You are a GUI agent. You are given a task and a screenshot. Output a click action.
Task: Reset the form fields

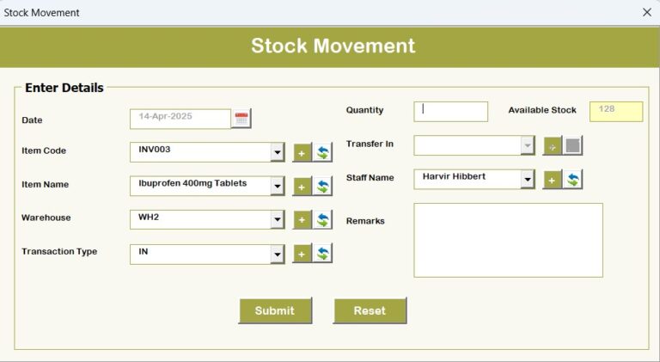click(370, 310)
